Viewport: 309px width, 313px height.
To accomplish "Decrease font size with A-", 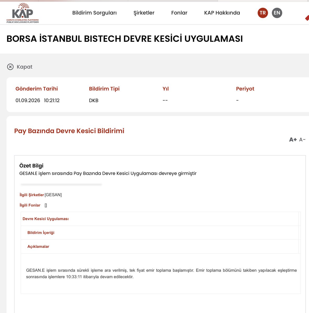I will [x=302, y=140].
